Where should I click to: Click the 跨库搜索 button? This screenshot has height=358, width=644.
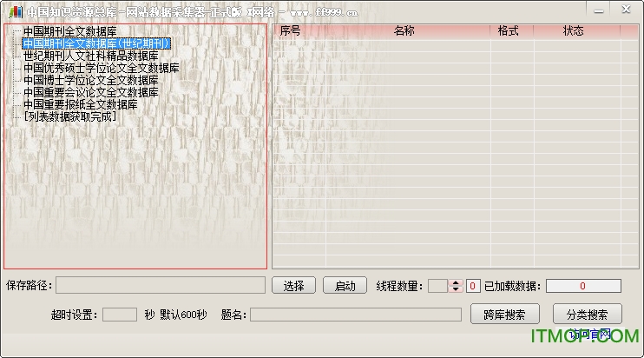[505, 315]
